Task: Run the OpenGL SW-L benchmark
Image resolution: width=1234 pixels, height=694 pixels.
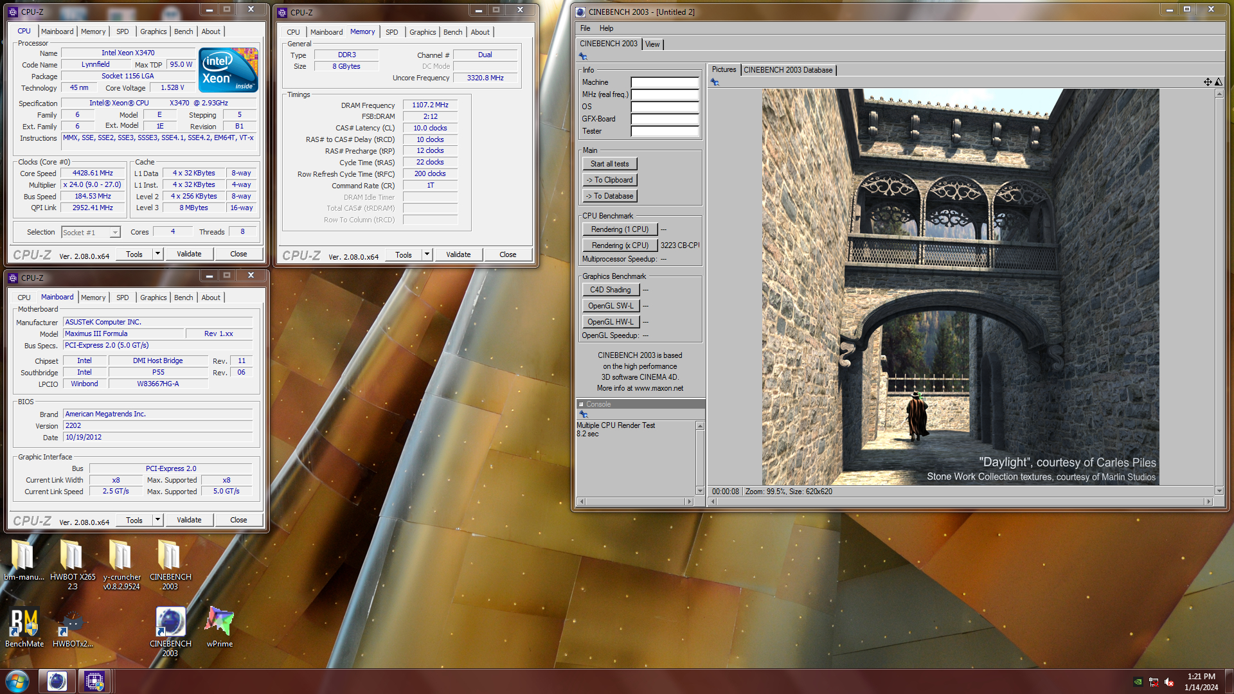Action: click(611, 306)
